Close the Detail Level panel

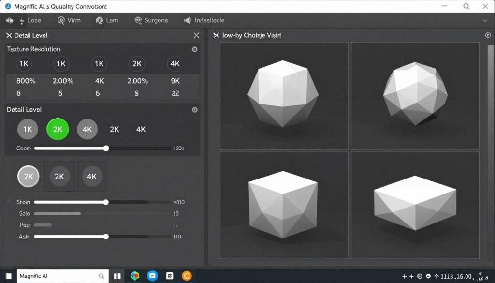coord(196,35)
